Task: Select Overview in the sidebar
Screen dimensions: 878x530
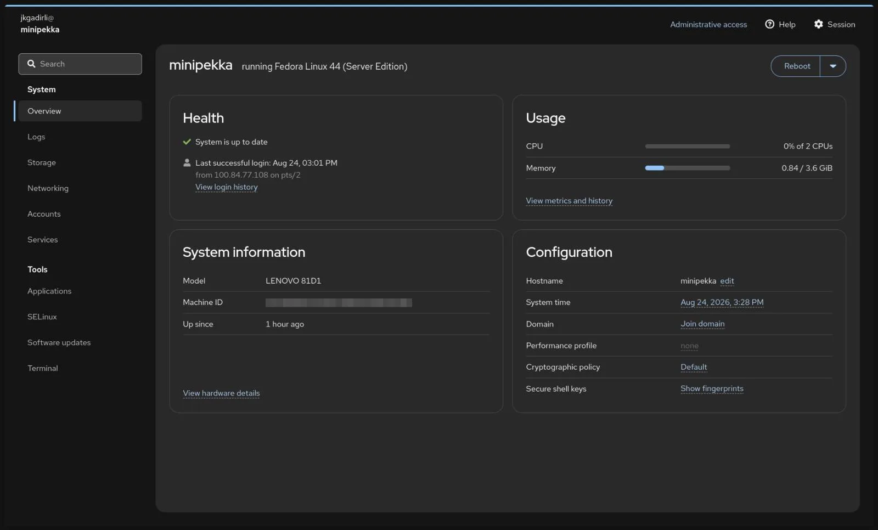Action: click(80, 111)
